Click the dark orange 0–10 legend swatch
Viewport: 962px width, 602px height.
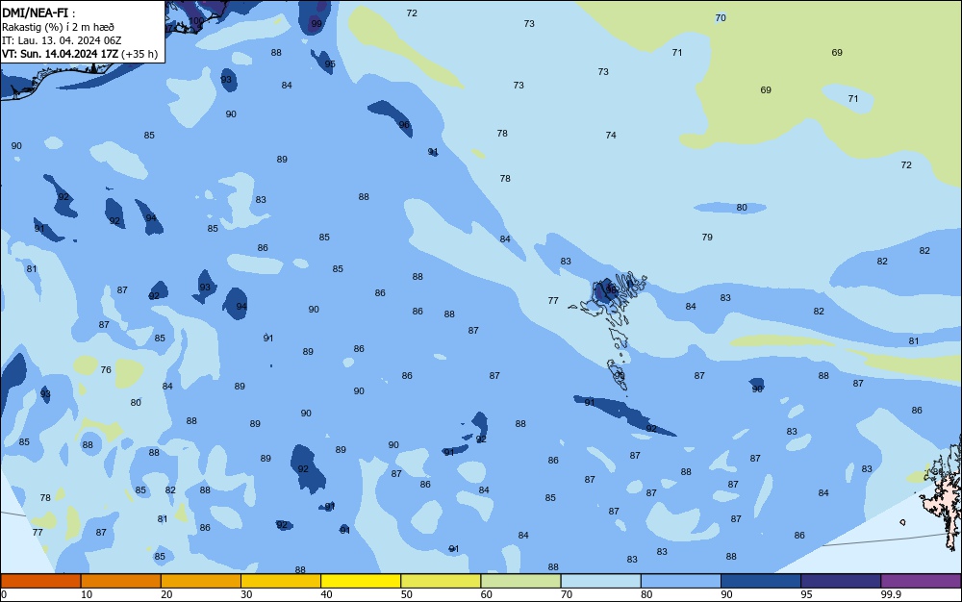[40, 581]
